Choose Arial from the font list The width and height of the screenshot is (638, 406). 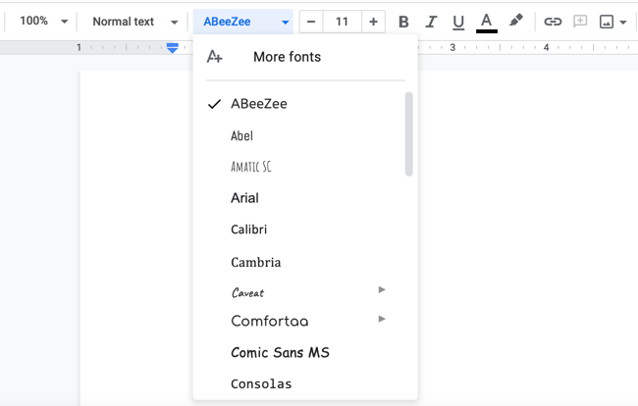(244, 198)
